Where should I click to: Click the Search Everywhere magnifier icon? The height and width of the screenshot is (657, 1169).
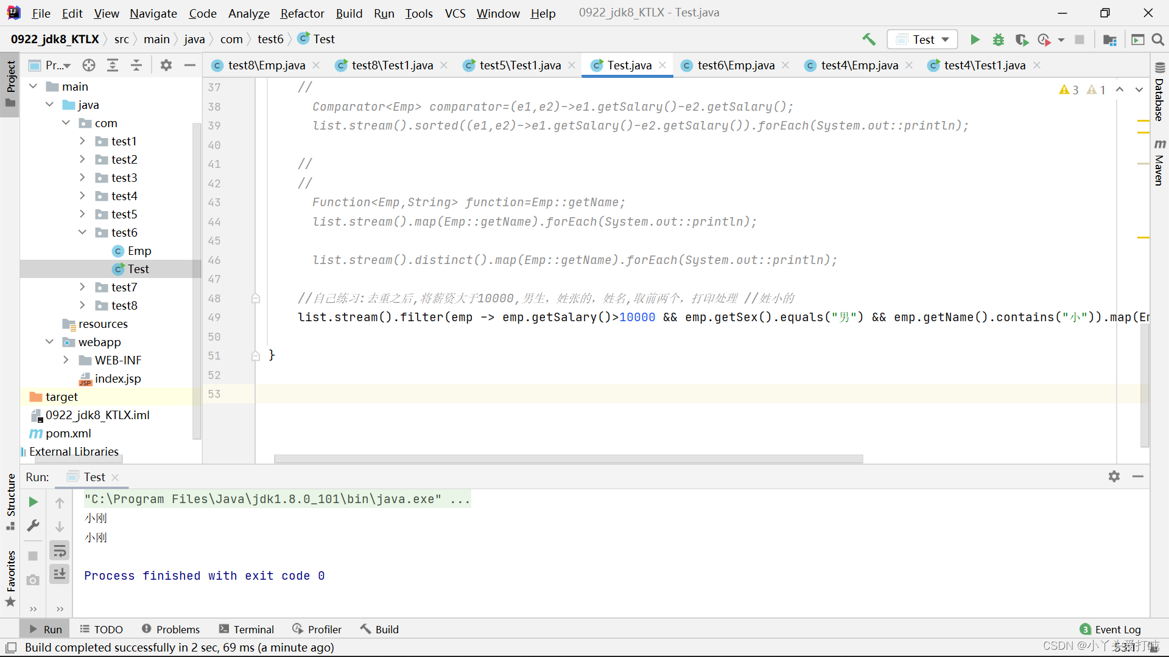[1158, 40]
